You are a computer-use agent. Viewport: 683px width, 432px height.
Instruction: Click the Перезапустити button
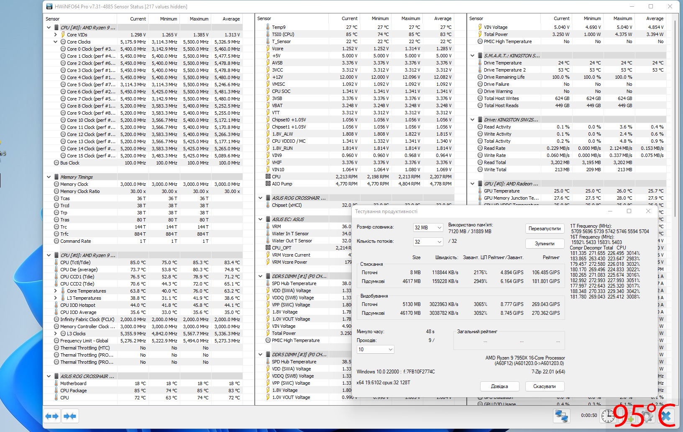point(544,229)
